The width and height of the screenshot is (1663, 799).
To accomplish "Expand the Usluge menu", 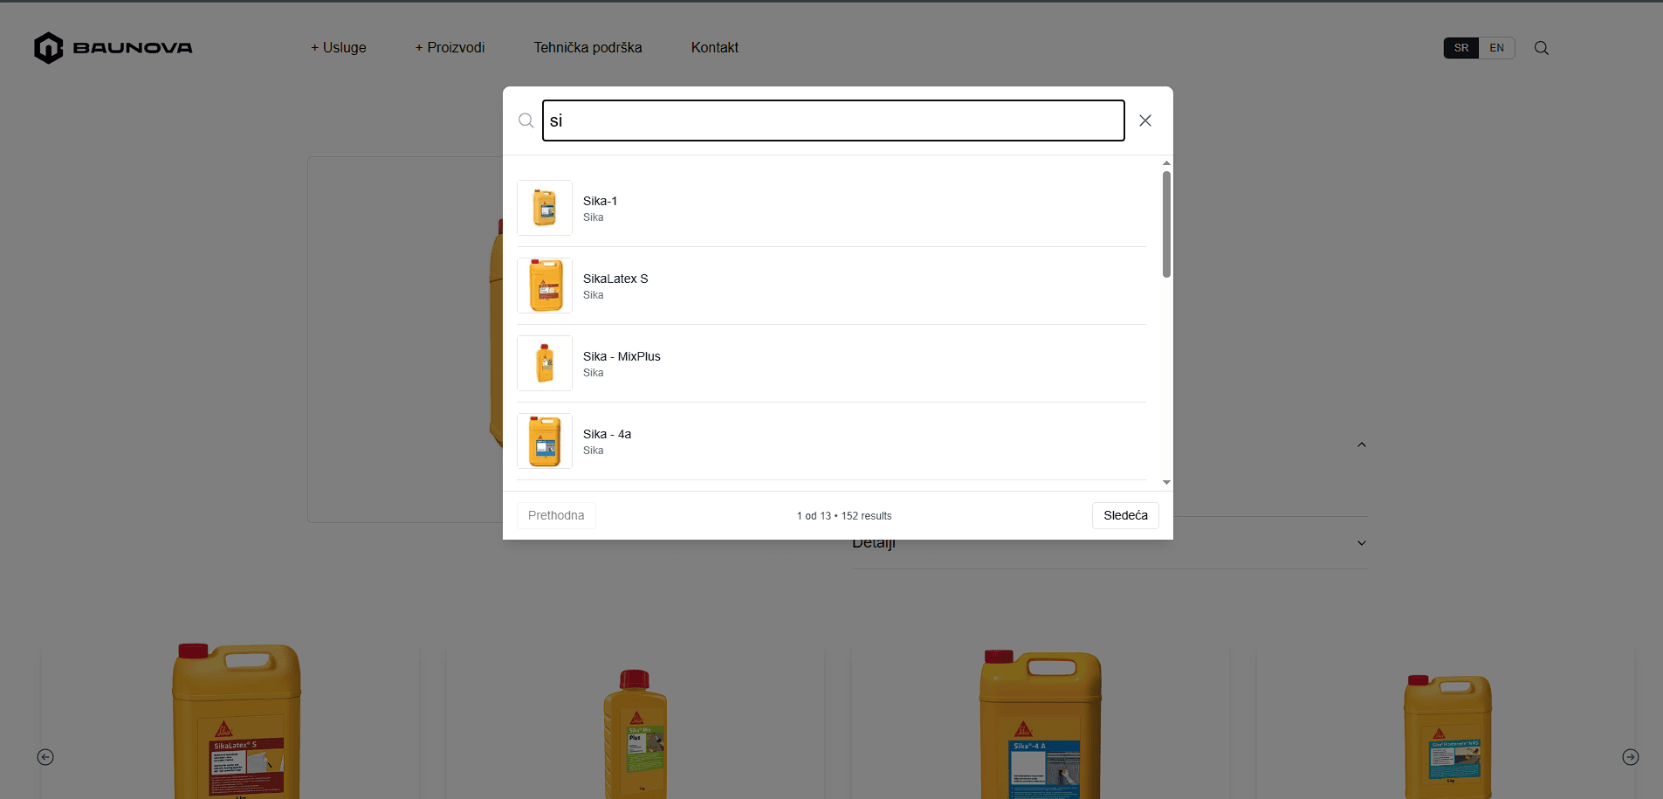I will click(339, 48).
